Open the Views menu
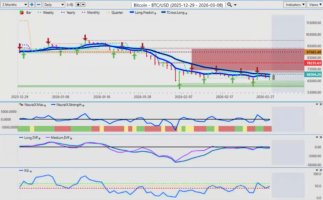 tap(315, 5)
